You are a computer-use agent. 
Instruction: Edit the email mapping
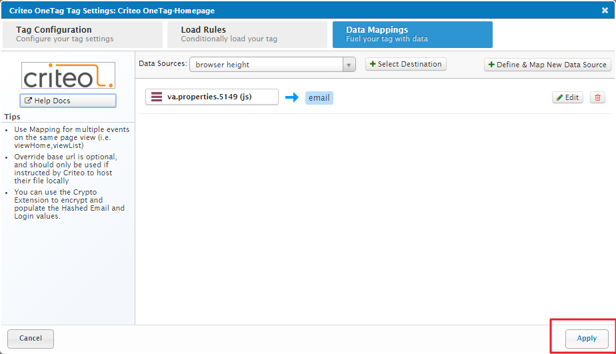[568, 97]
